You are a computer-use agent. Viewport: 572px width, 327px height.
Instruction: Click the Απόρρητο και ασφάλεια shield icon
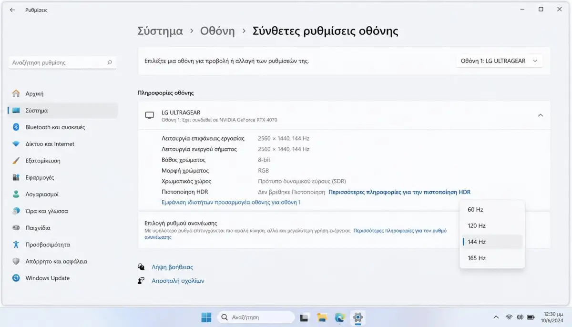pyautogui.click(x=16, y=261)
